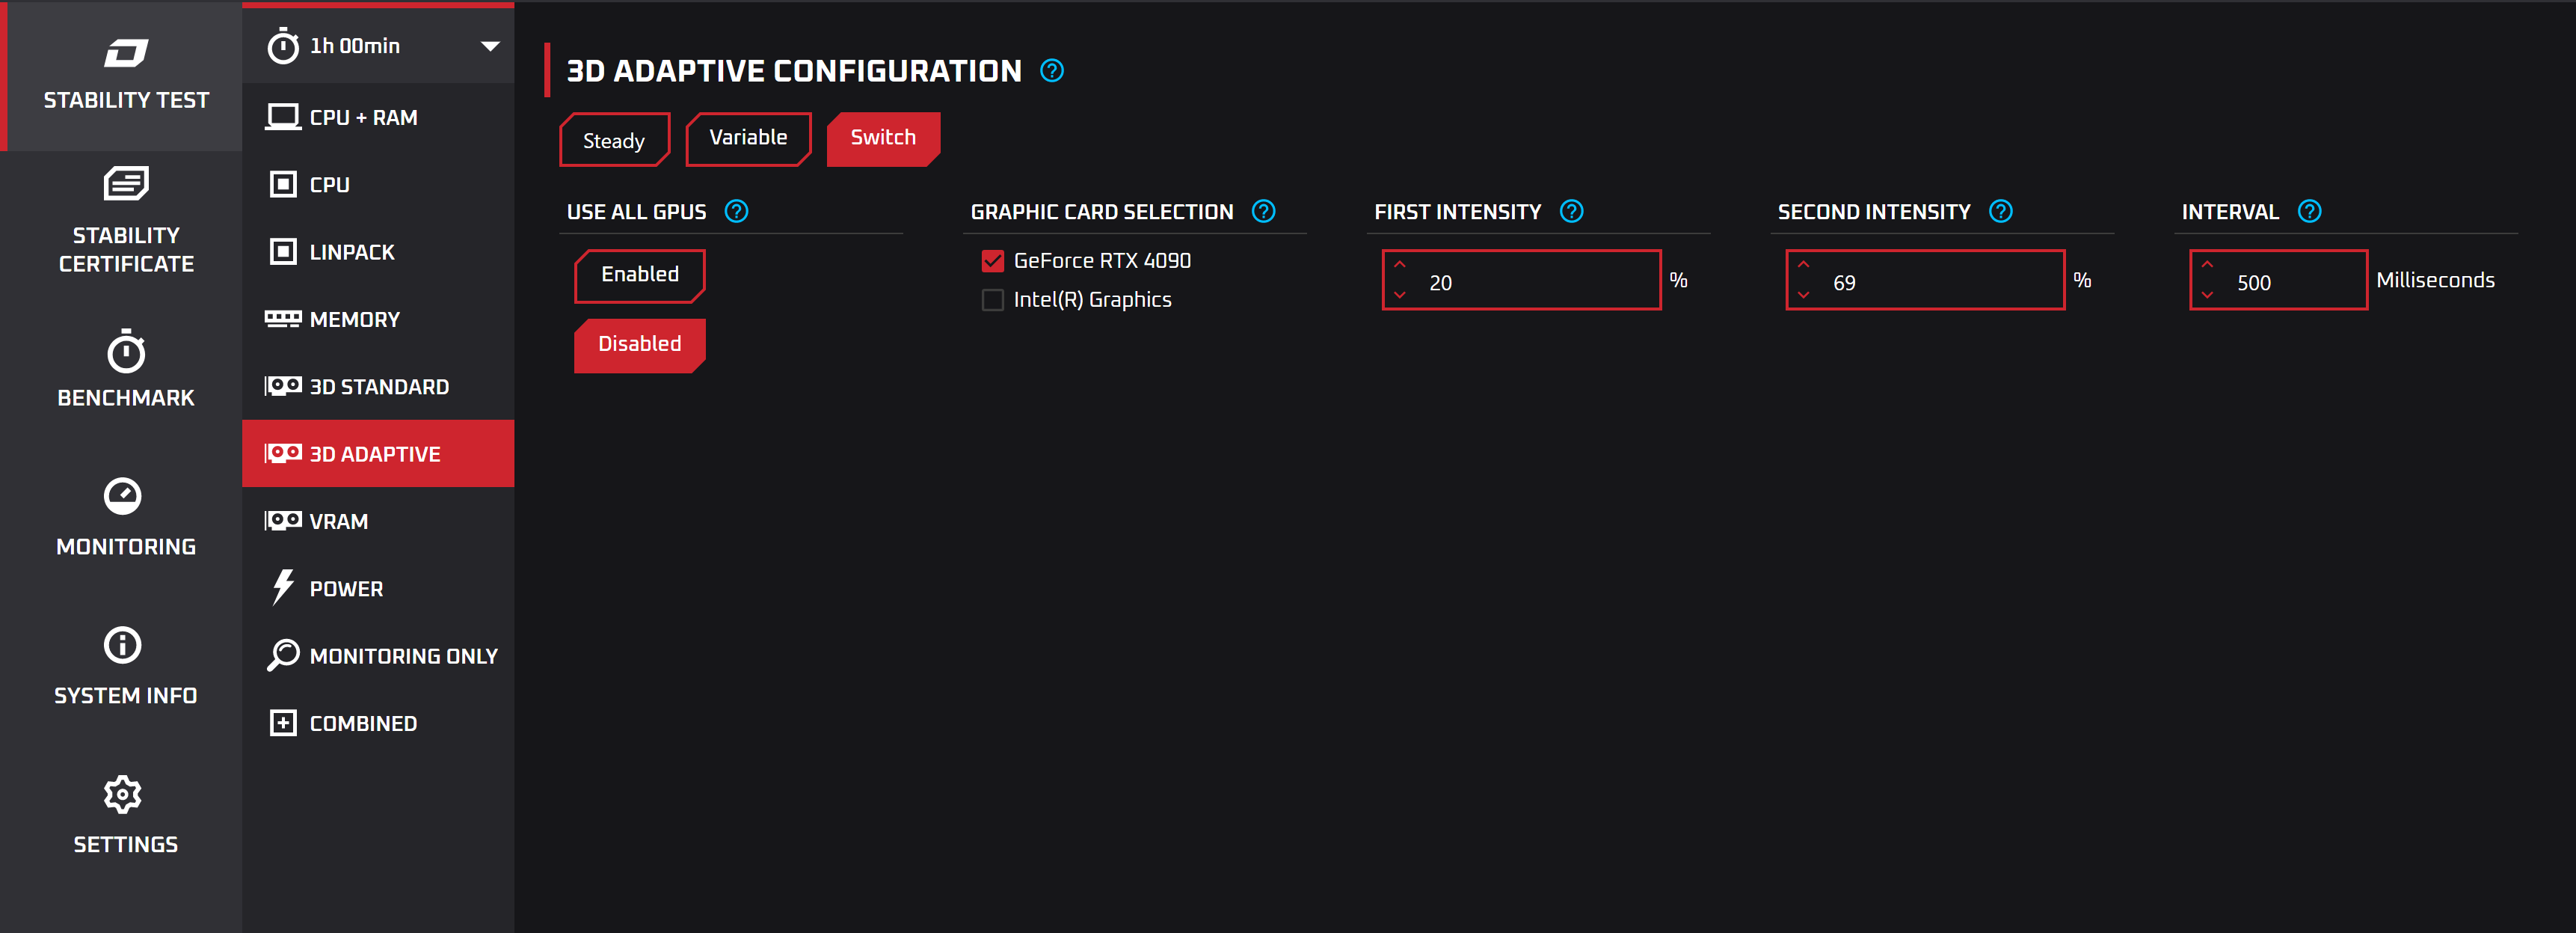Viewport: 2576px width, 933px height.
Task: Choose the Variable mode button
Action: tap(748, 138)
